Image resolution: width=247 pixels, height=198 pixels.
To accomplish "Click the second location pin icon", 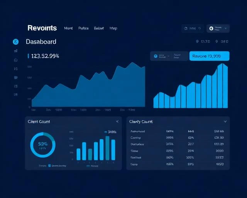I will 217,41.
